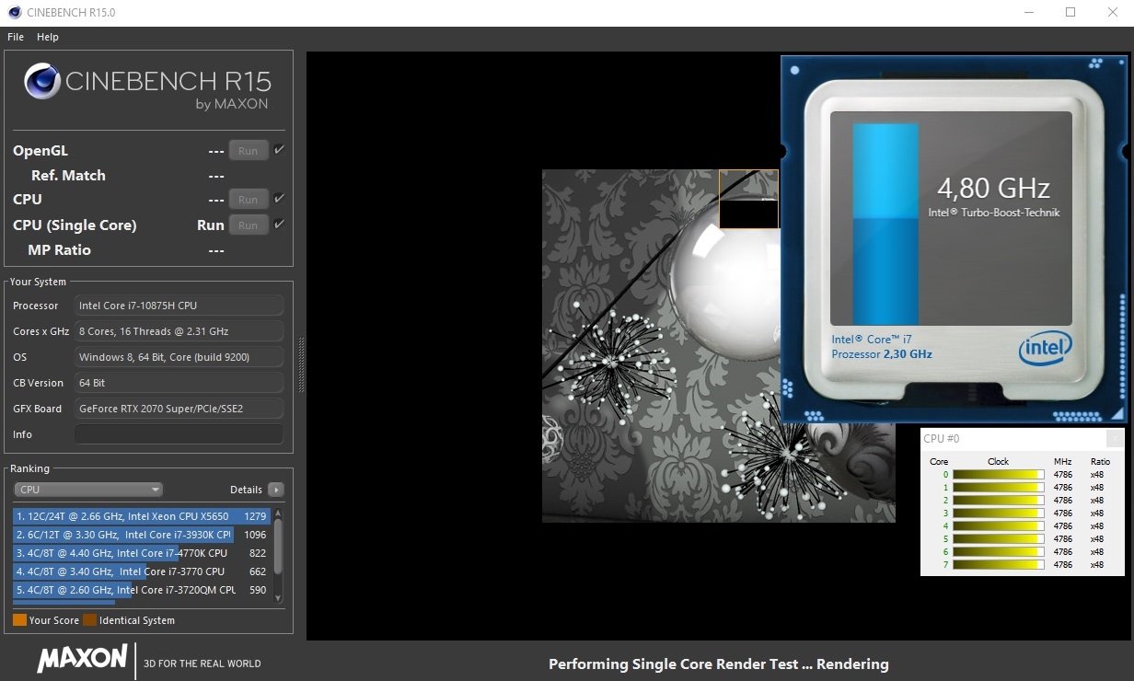Maximize the Cinebench window

click(x=1070, y=13)
